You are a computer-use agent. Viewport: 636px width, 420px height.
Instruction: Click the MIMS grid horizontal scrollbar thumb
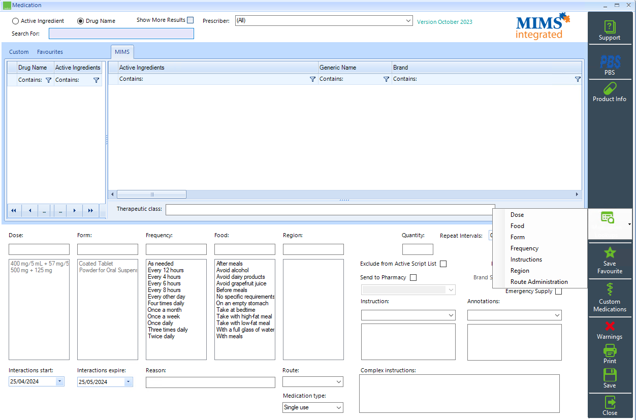[x=152, y=195]
